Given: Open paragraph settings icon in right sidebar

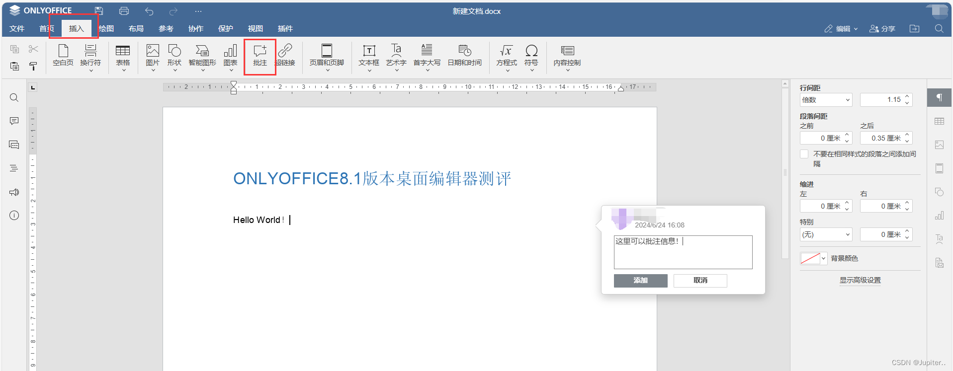Looking at the screenshot, I should 939,97.
